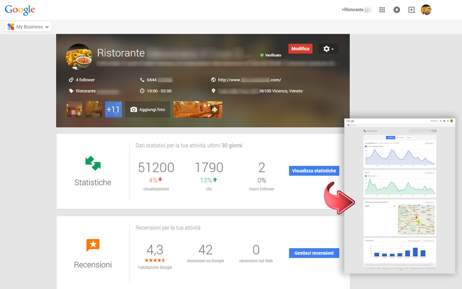Click the My Business pinwheel icon
Image resolution: width=462 pixels, height=289 pixels.
tap(11, 27)
